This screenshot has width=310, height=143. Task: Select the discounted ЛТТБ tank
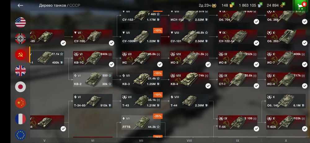coord(141,123)
